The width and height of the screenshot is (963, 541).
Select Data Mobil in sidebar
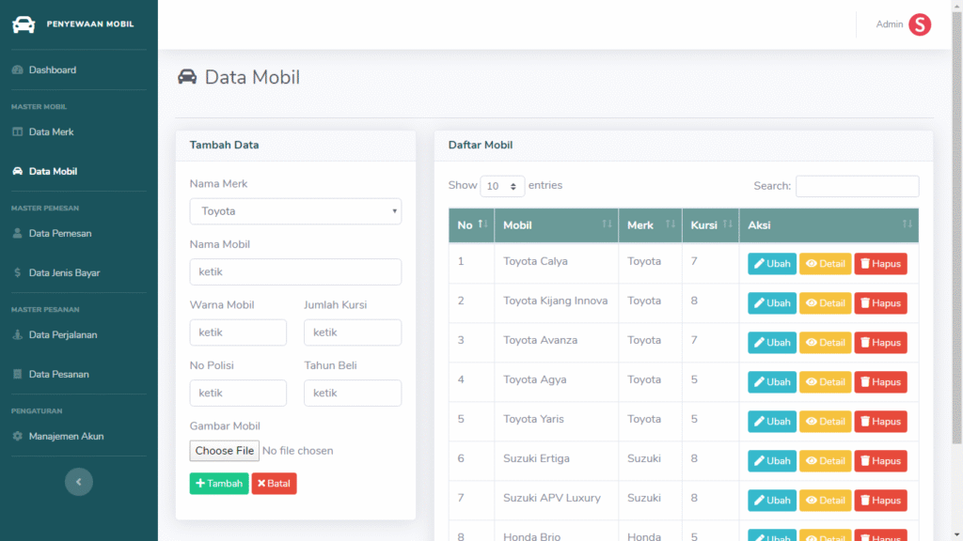coord(53,171)
